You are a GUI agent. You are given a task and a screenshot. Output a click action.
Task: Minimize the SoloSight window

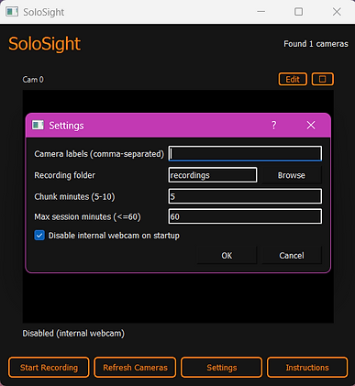(x=261, y=12)
